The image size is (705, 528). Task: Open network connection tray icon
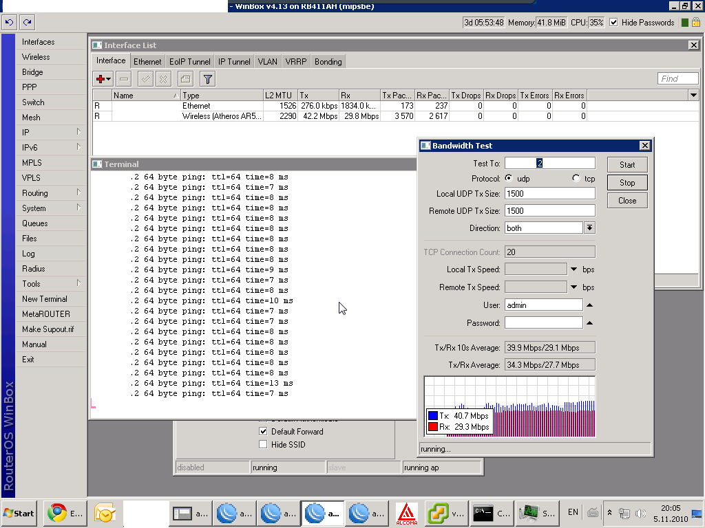(x=624, y=513)
